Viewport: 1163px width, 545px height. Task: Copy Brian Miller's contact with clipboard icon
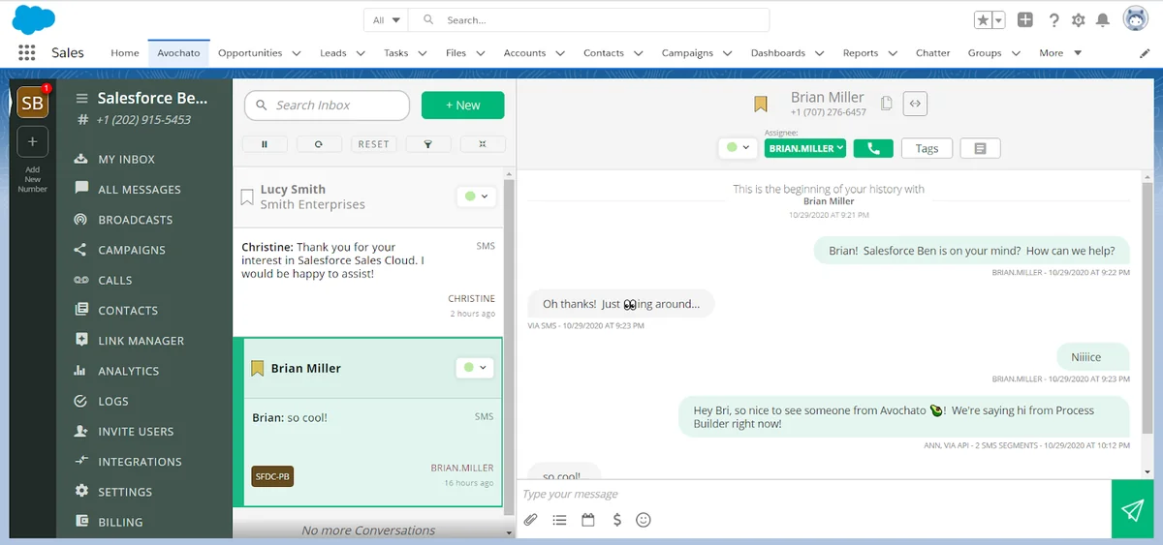[x=887, y=104]
